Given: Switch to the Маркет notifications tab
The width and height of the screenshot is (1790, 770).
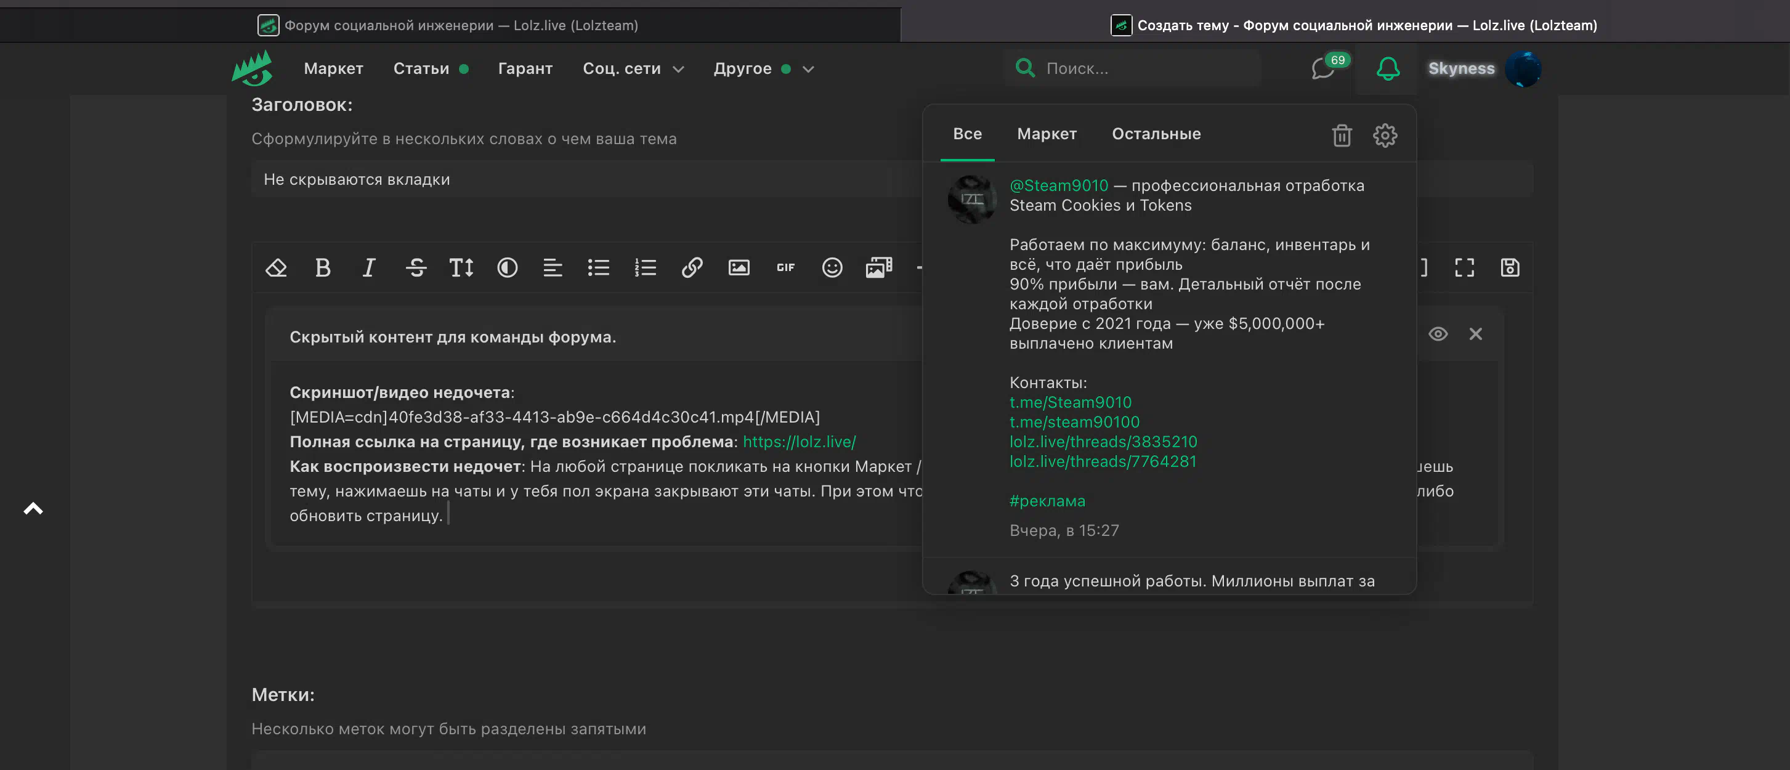Looking at the screenshot, I should 1047,134.
